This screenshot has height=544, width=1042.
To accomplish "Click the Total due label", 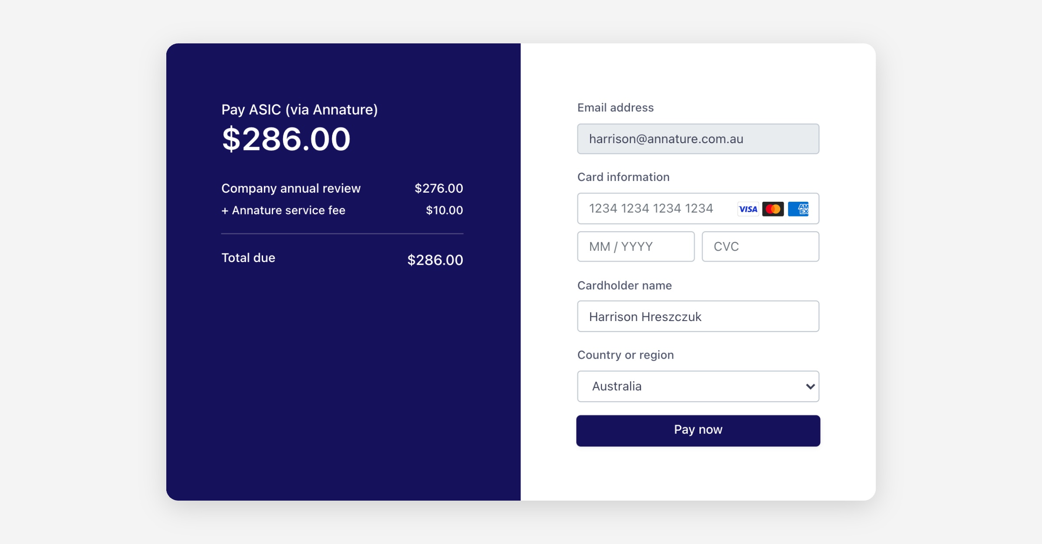I will click(248, 258).
